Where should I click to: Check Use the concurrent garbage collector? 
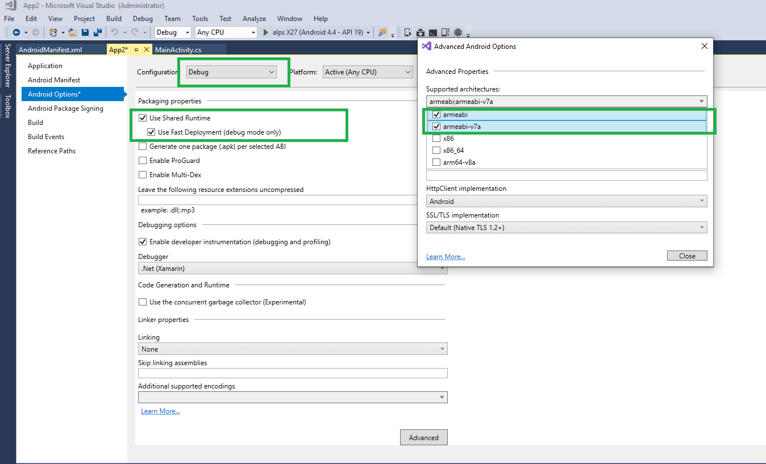[143, 302]
